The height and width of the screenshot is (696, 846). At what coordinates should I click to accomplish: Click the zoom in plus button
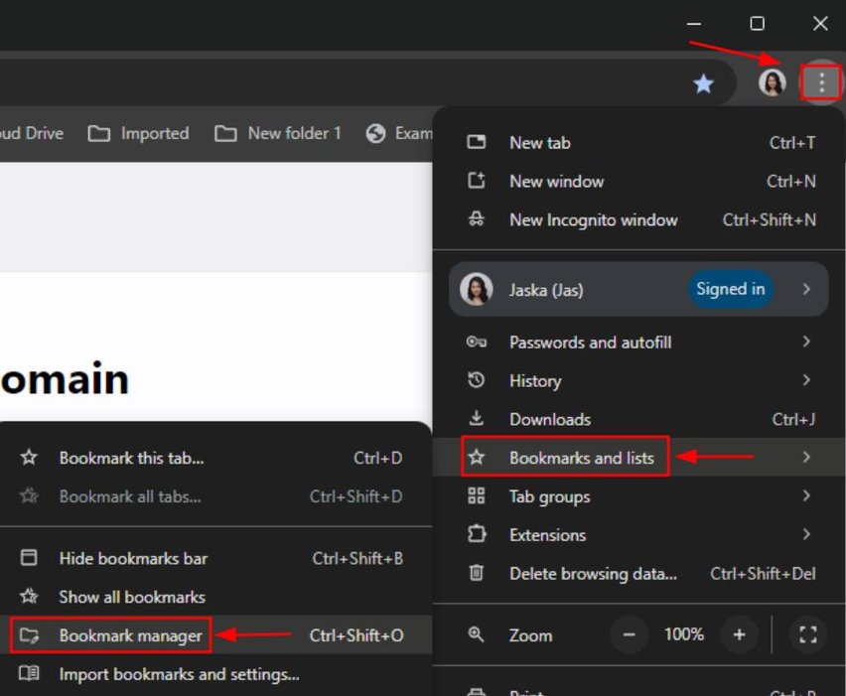(x=739, y=635)
